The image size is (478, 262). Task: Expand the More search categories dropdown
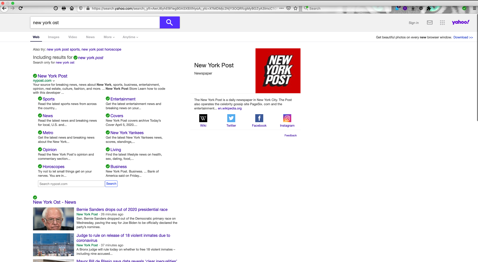click(x=109, y=37)
